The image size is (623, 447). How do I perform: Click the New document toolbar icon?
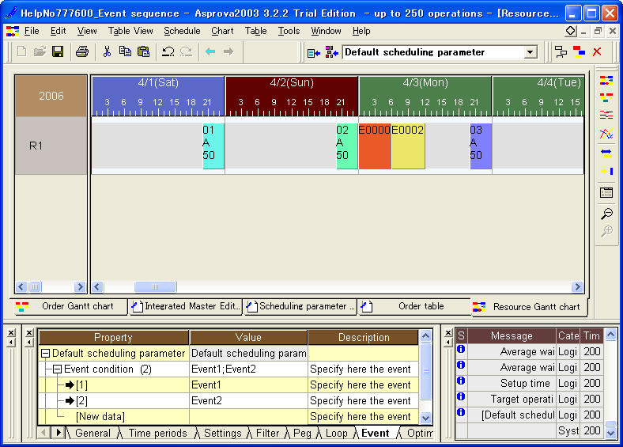(x=22, y=51)
